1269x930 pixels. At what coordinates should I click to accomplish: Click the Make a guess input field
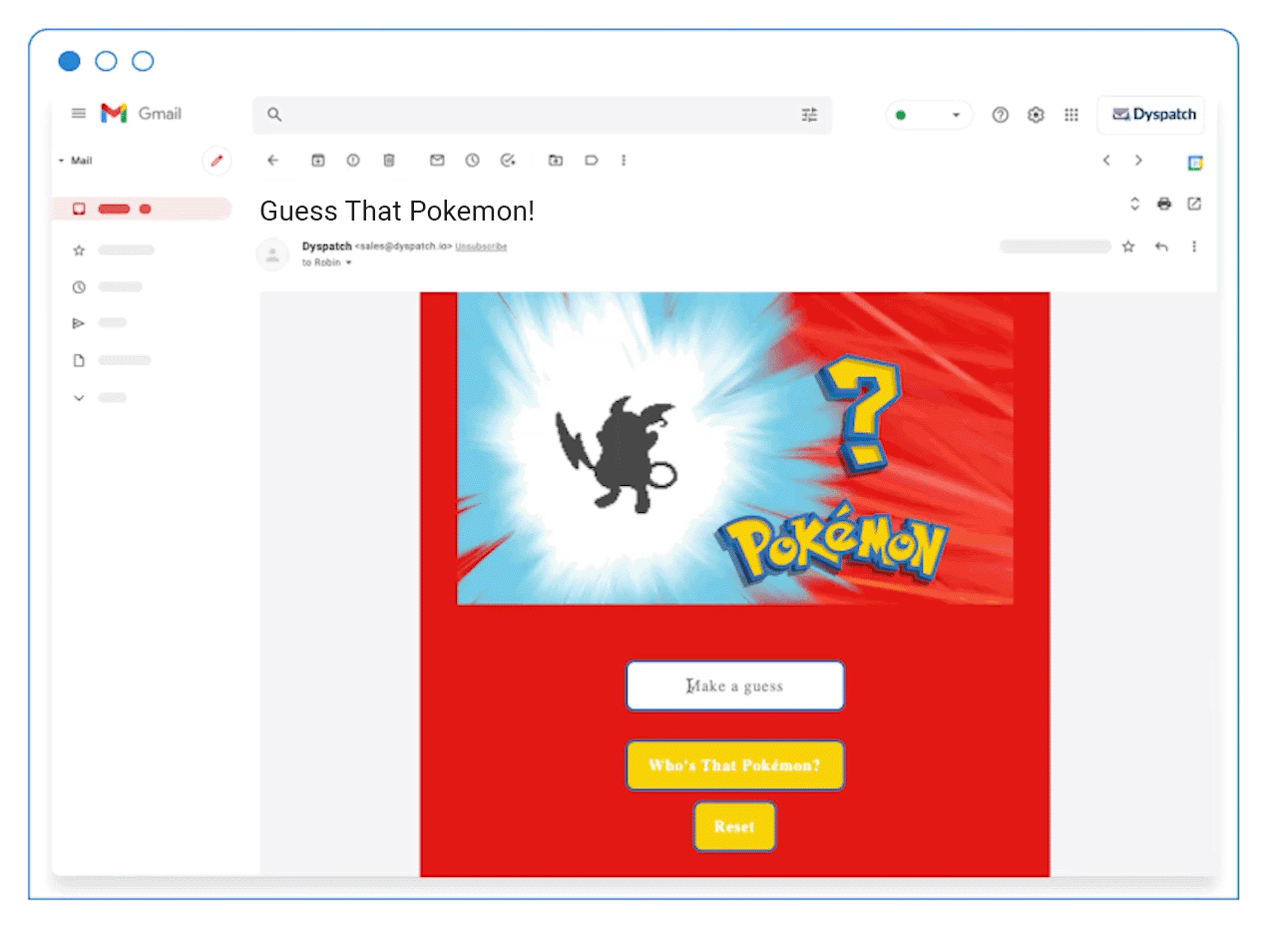coord(735,686)
